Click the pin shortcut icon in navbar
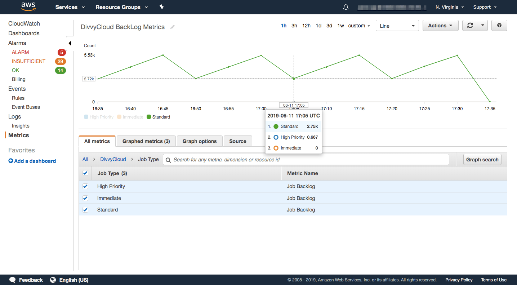This screenshot has height=285, width=517. 162,7
